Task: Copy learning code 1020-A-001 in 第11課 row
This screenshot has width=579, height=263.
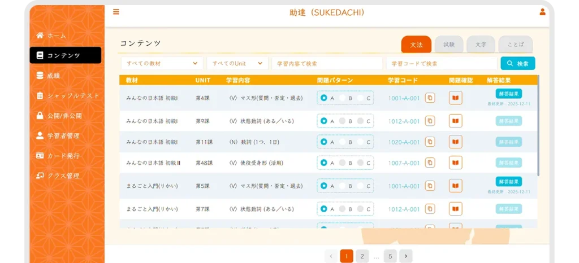Action: tap(430, 142)
